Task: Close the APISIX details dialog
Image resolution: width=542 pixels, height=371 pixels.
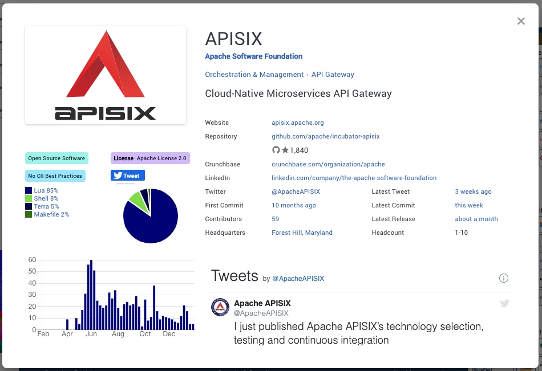Action: [521, 21]
